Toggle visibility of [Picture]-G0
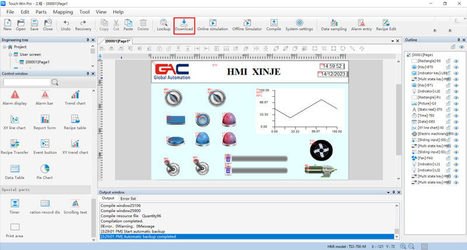This screenshot has height=250, width=467. click(x=456, y=103)
